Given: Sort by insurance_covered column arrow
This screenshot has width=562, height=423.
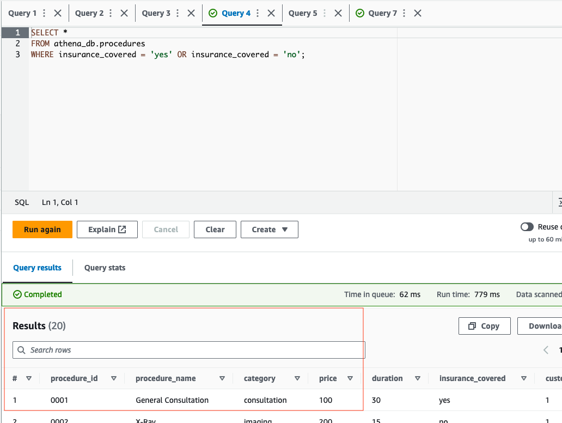Looking at the screenshot, I should point(524,378).
